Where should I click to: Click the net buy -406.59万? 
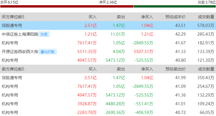144,113
